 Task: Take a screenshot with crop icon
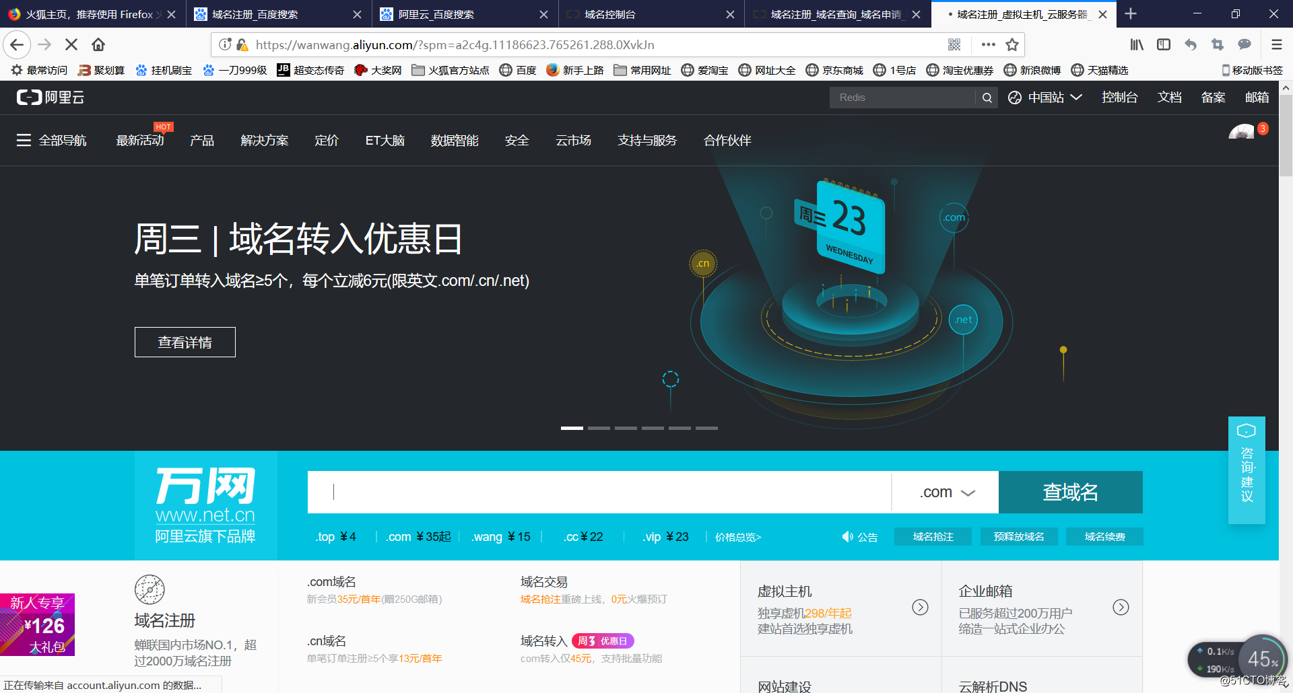point(1218,45)
